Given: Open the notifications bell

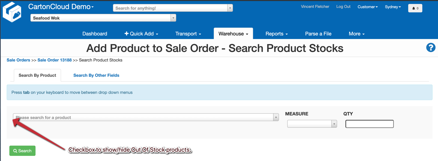Looking at the screenshot, I should [415, 8].
